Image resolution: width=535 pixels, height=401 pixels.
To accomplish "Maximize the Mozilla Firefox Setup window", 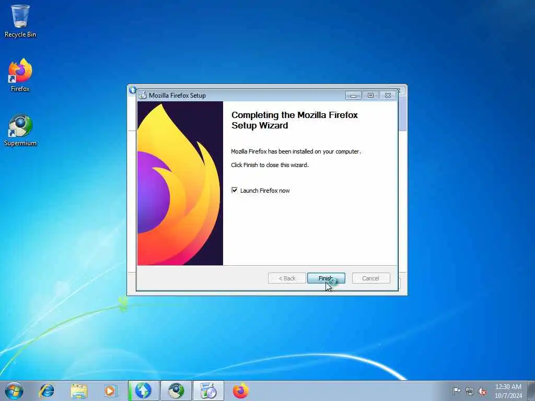I will pos(370,96).
